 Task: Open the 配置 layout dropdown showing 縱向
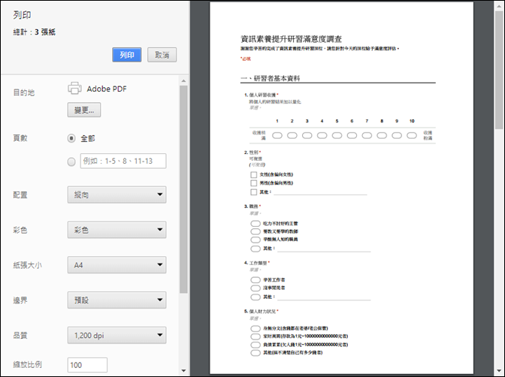tap(117, 195)
